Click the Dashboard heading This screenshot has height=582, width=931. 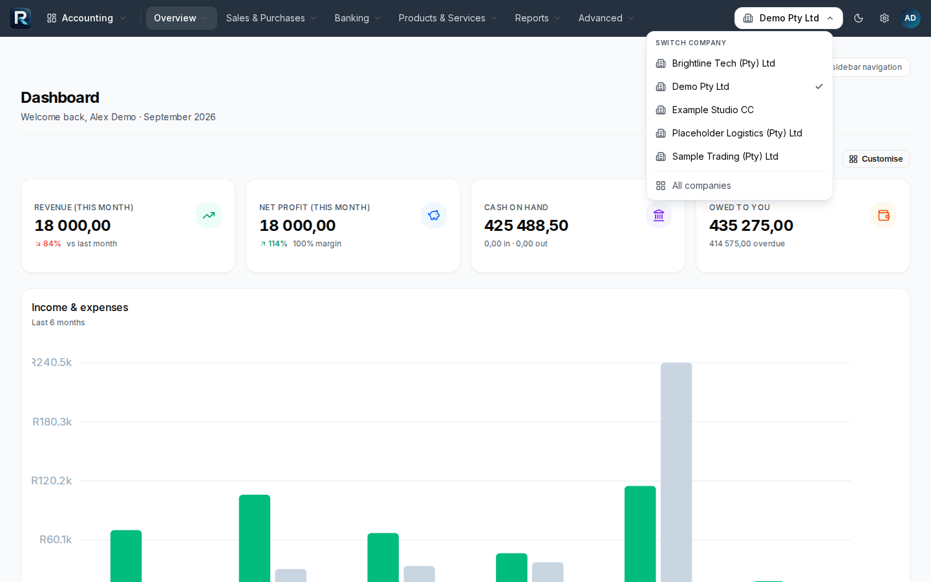[60, 98]
